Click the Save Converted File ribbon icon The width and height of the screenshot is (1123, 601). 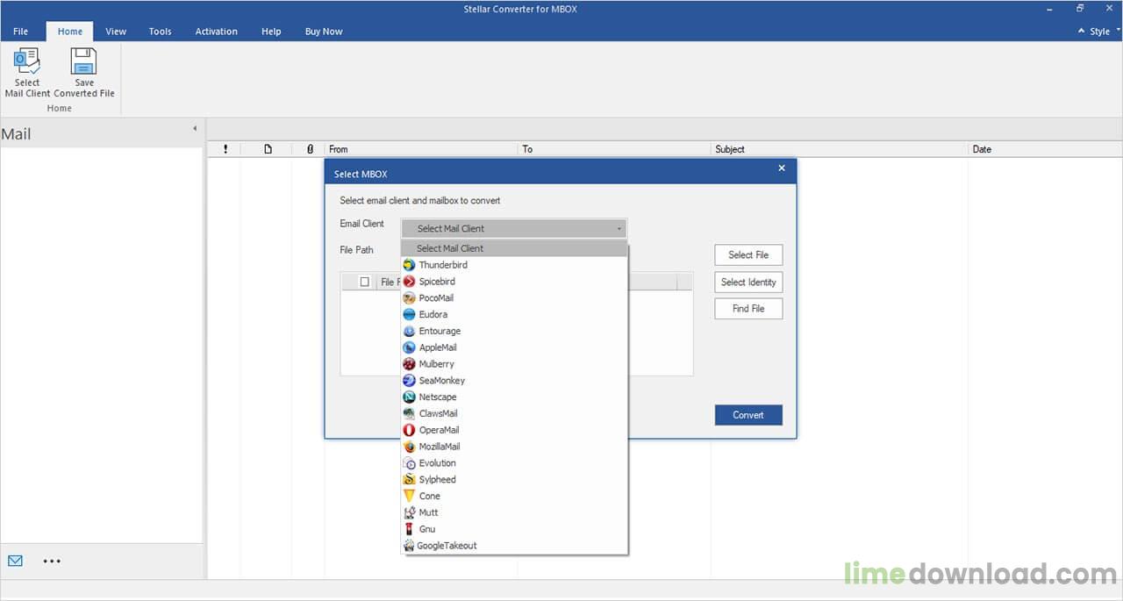click(x=84, y=73)
